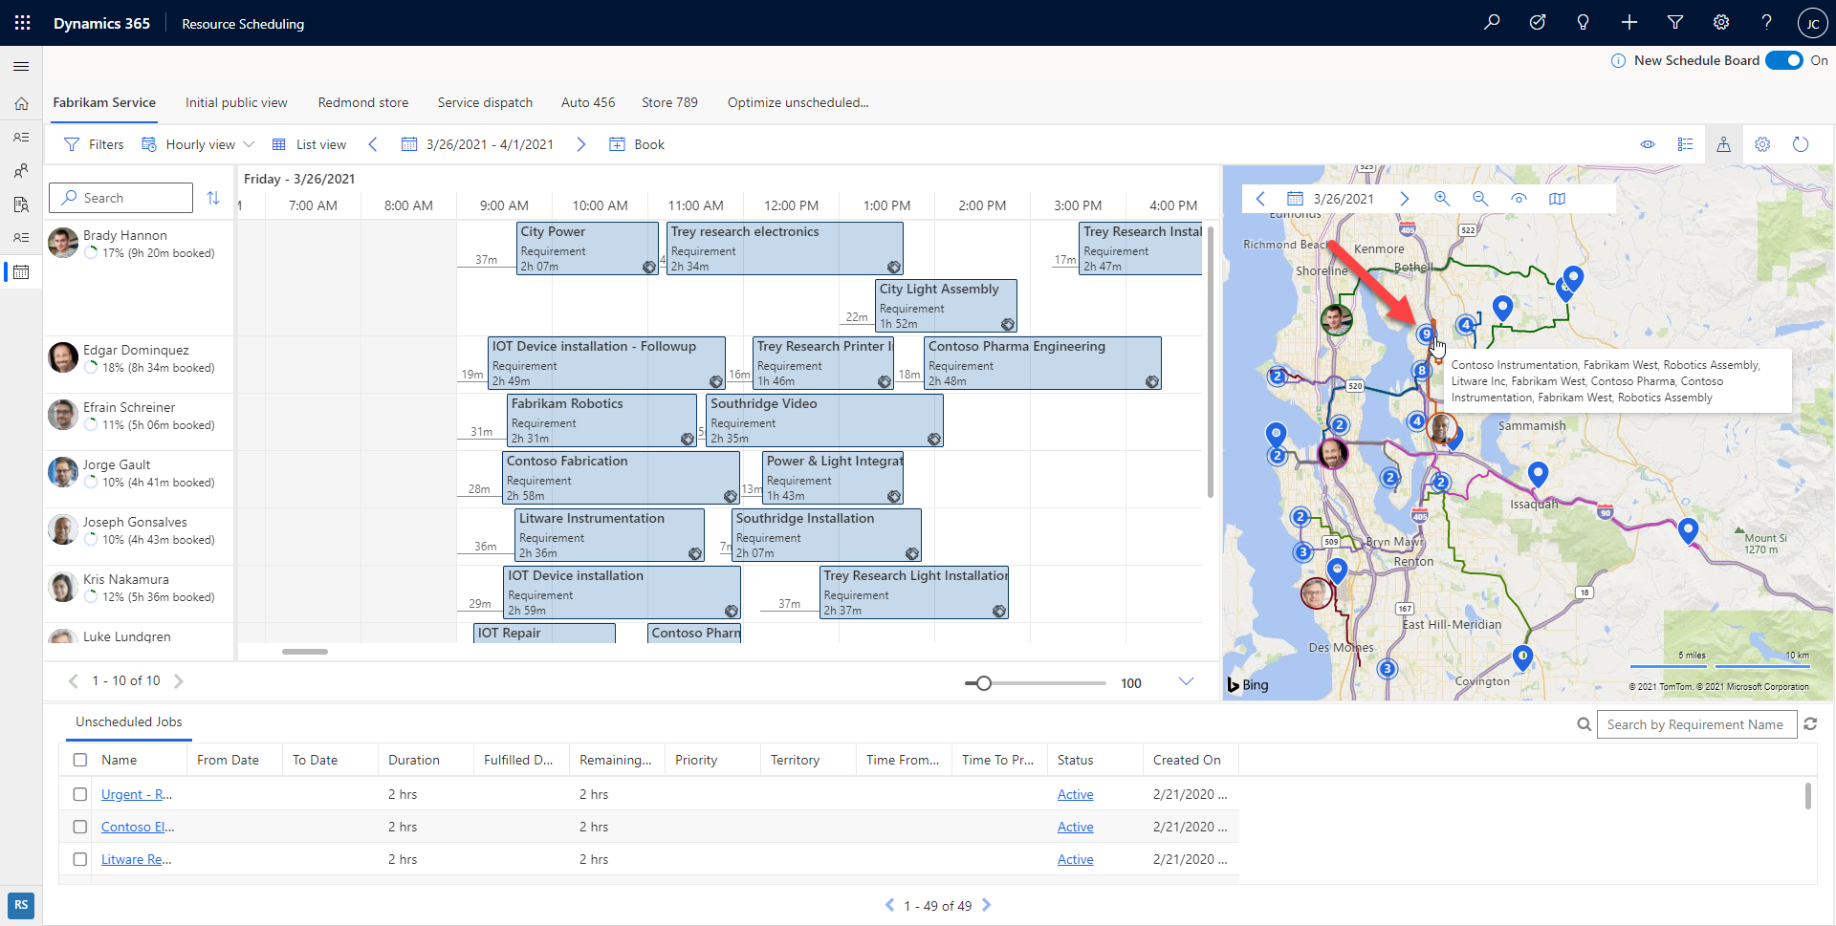This screenshot has width=1836, height=926.
Task: Switch to the Service dispatch tab
Action: pos(485,102)
